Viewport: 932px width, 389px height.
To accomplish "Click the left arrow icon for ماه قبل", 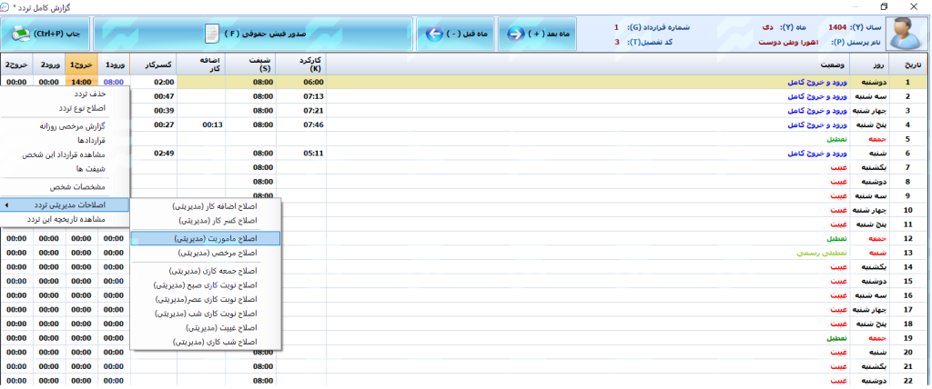I will tap(432, 34).
